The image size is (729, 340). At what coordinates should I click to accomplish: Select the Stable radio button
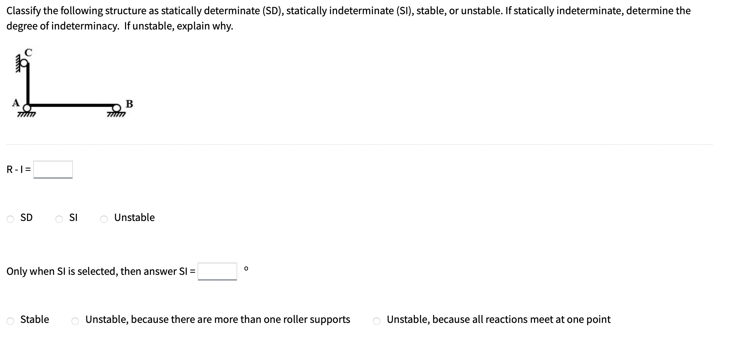10,321
